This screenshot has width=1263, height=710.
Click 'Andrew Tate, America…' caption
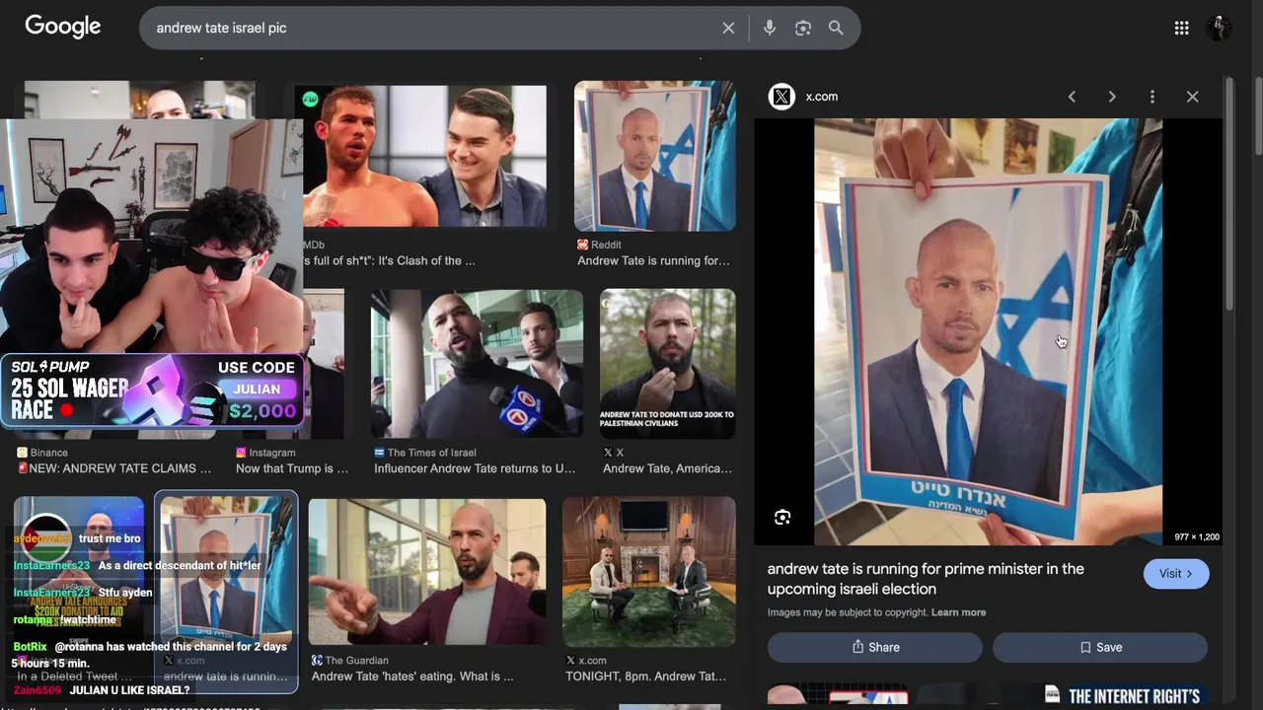[x=668, y=469]
